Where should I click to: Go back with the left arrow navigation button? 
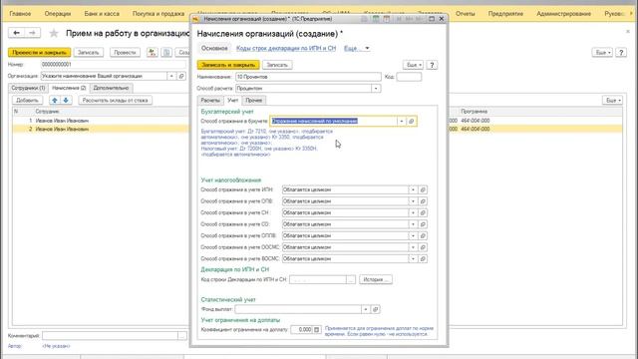point(16,33)
